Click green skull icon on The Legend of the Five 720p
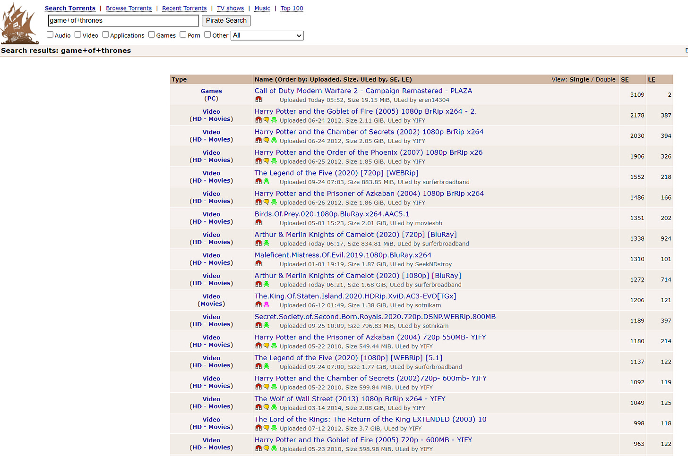 (x=266, y=181)
